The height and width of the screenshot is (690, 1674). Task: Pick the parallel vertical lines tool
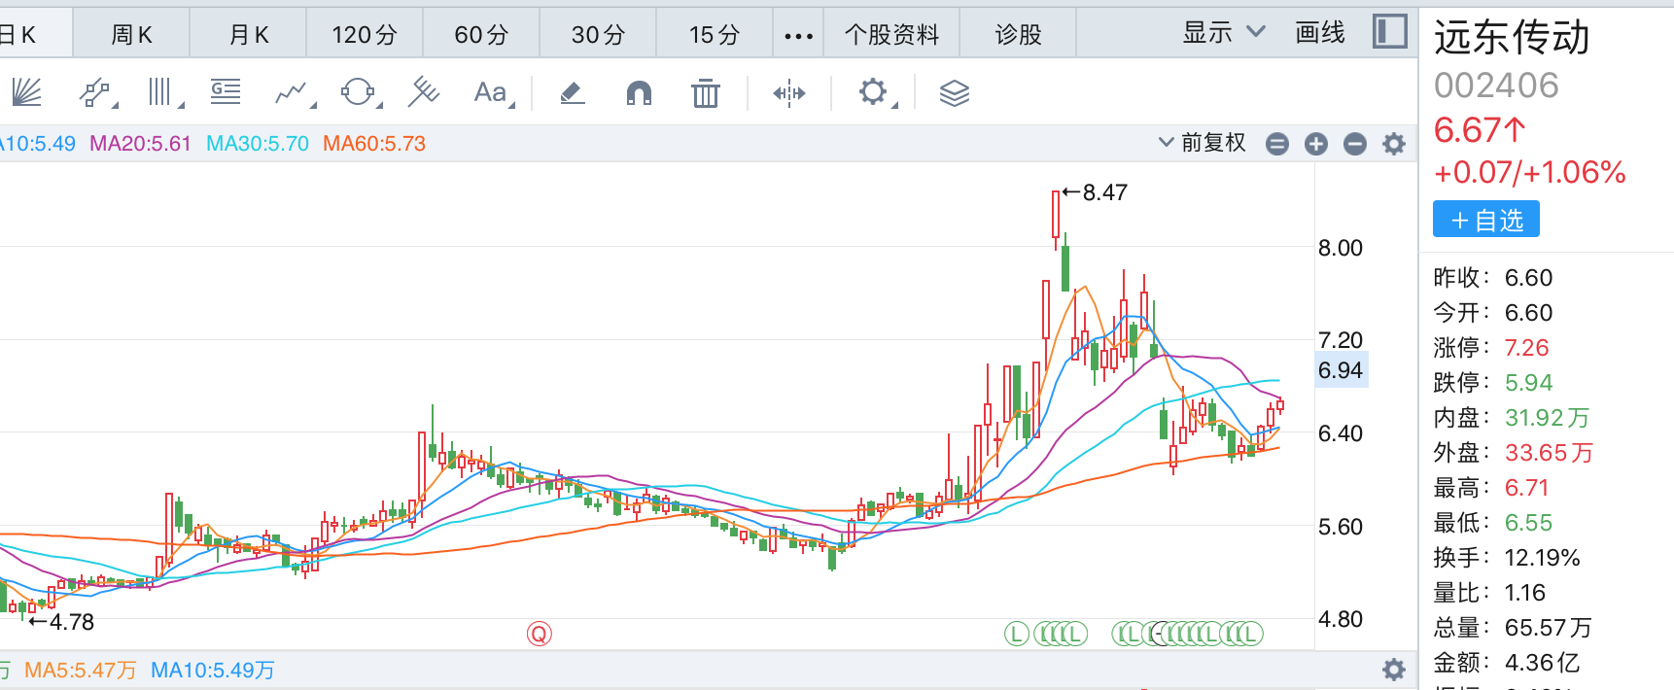pyautogui.click(x=161, y=93)
